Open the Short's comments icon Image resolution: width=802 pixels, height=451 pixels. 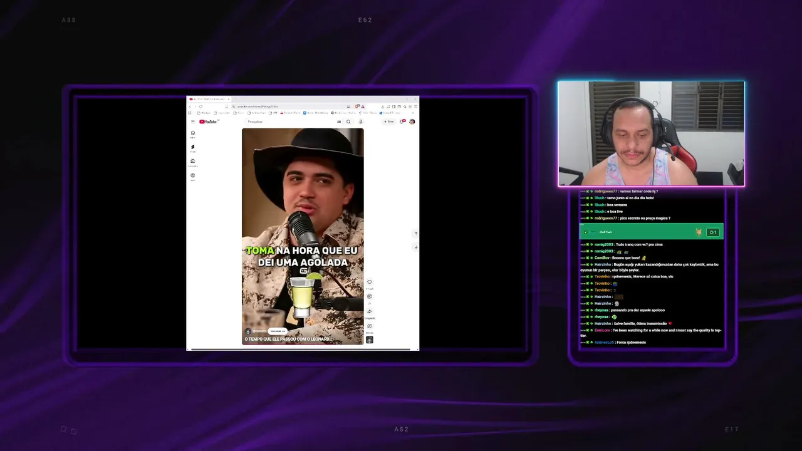[x=369, y=297]
